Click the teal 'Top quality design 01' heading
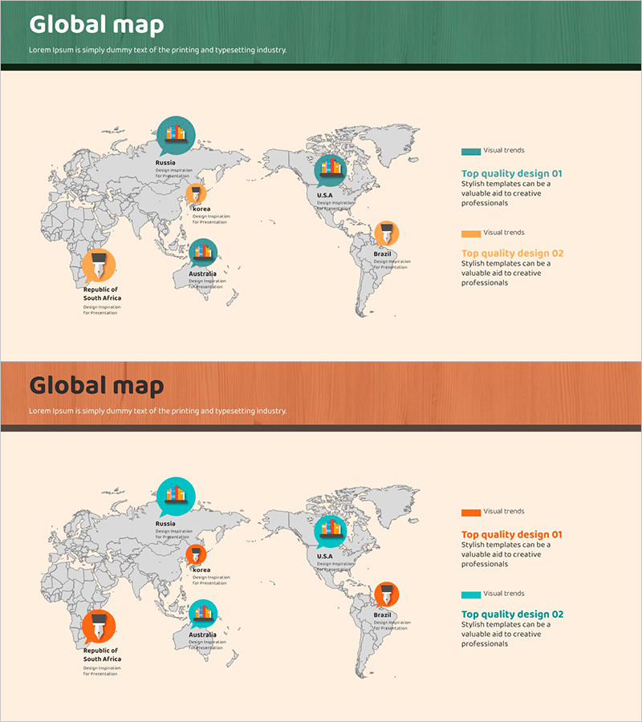 (511, 173)
